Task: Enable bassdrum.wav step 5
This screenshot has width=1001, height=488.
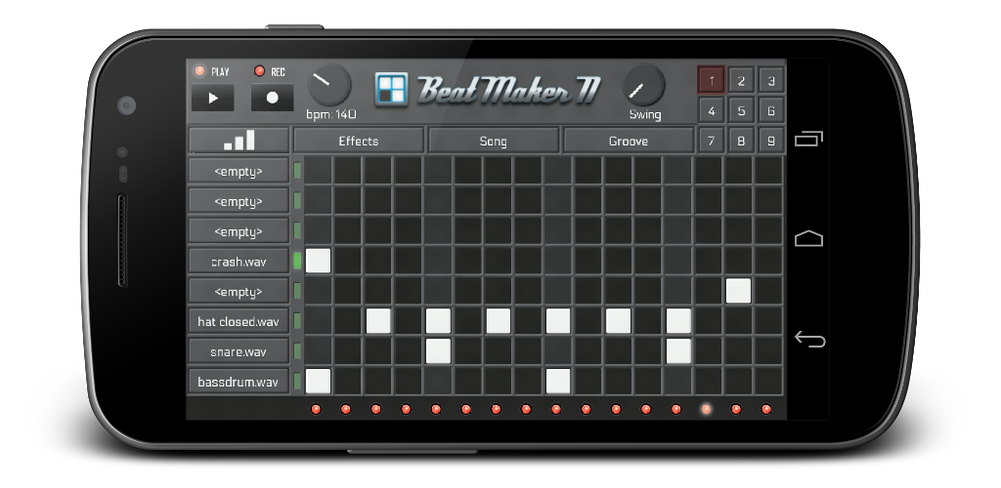Action: (438, 382)
